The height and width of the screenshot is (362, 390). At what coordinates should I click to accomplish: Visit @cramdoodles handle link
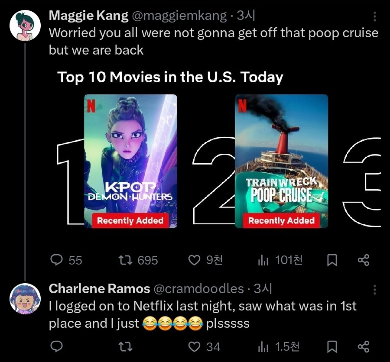coord(199,289)
